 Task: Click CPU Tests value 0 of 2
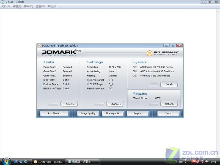tap(66, 80)
